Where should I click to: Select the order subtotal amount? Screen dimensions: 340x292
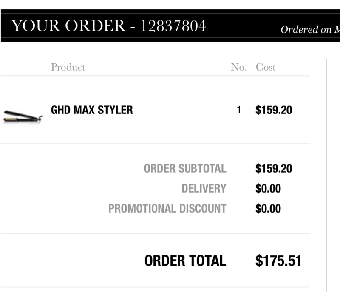coord(274,169)
